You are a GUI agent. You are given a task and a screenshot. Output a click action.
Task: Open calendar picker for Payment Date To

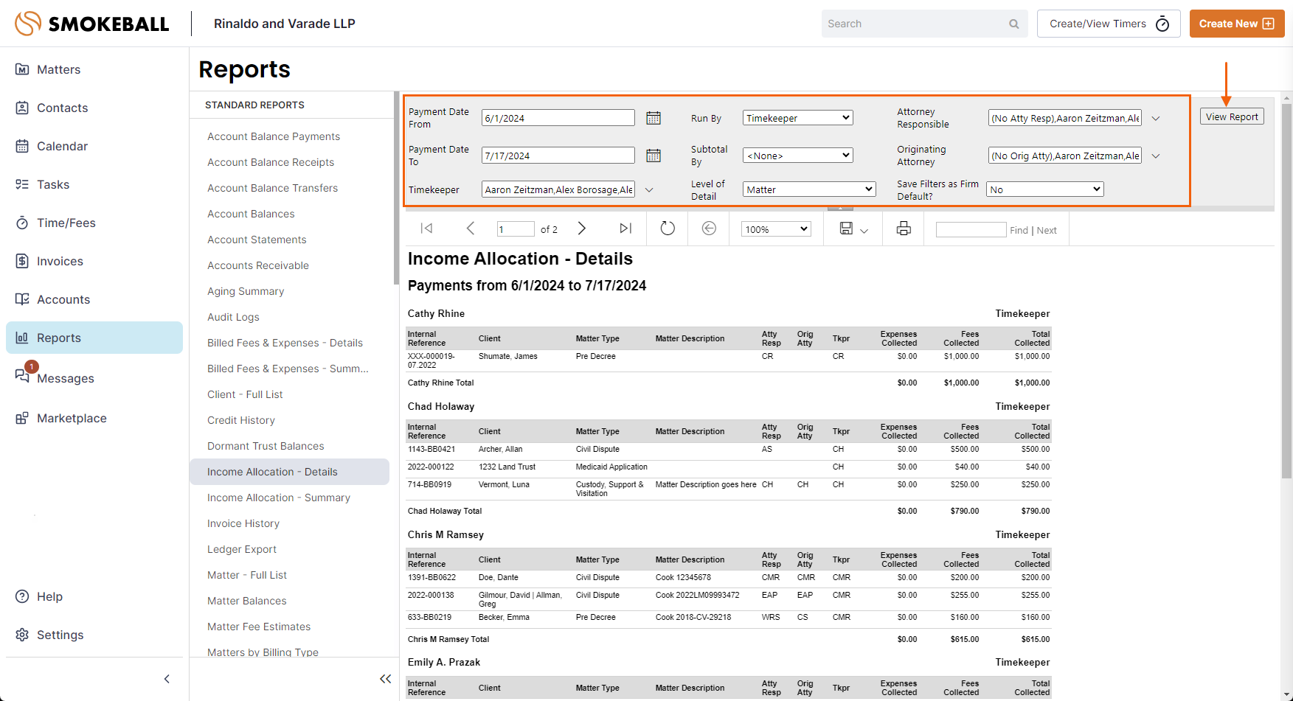point(653,156)
